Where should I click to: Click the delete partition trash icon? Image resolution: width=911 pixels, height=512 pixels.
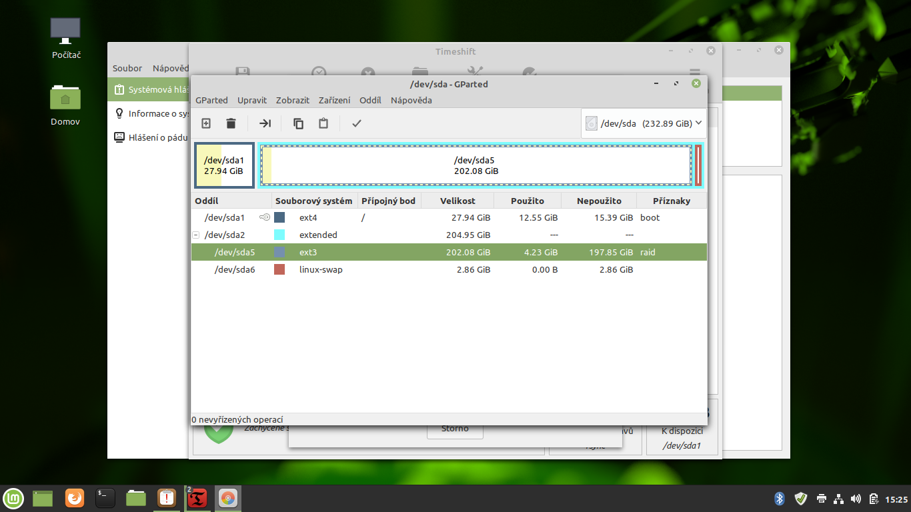coord(231,123)
